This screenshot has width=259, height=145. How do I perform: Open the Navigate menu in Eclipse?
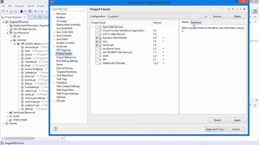coord(19,6)
